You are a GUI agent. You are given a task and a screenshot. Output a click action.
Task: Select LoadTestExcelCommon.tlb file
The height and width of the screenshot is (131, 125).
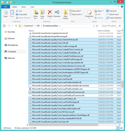coord(75,96)
